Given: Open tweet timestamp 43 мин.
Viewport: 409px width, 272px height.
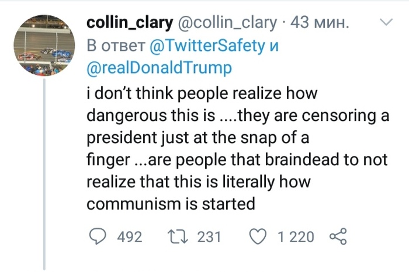Looking at the screenshot, I should 320,23.
